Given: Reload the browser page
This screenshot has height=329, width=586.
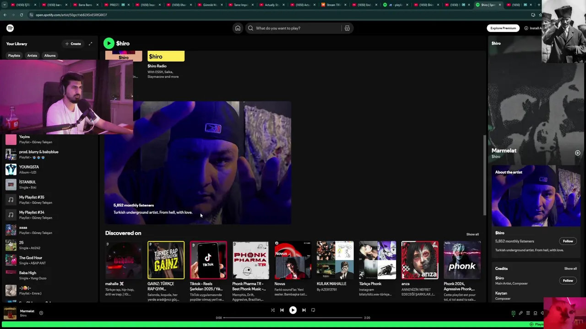Looking at the screenshot, I should click(x=21, y=15).
